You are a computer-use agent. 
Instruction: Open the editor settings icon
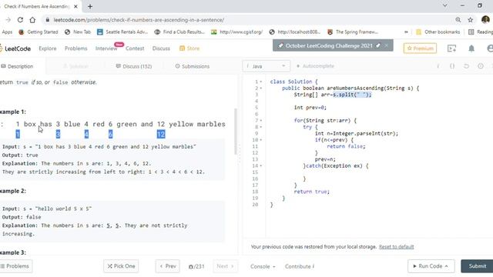point(481,66)
